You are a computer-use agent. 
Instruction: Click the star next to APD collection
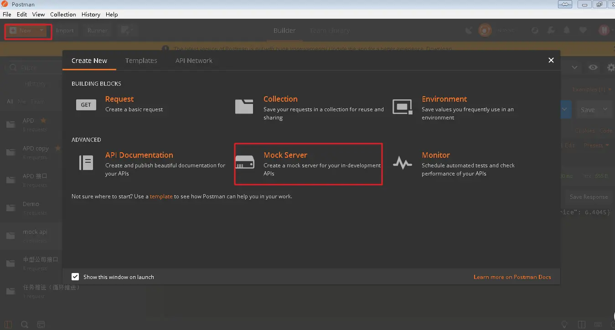pyautogui.click(x=43, y=121)
